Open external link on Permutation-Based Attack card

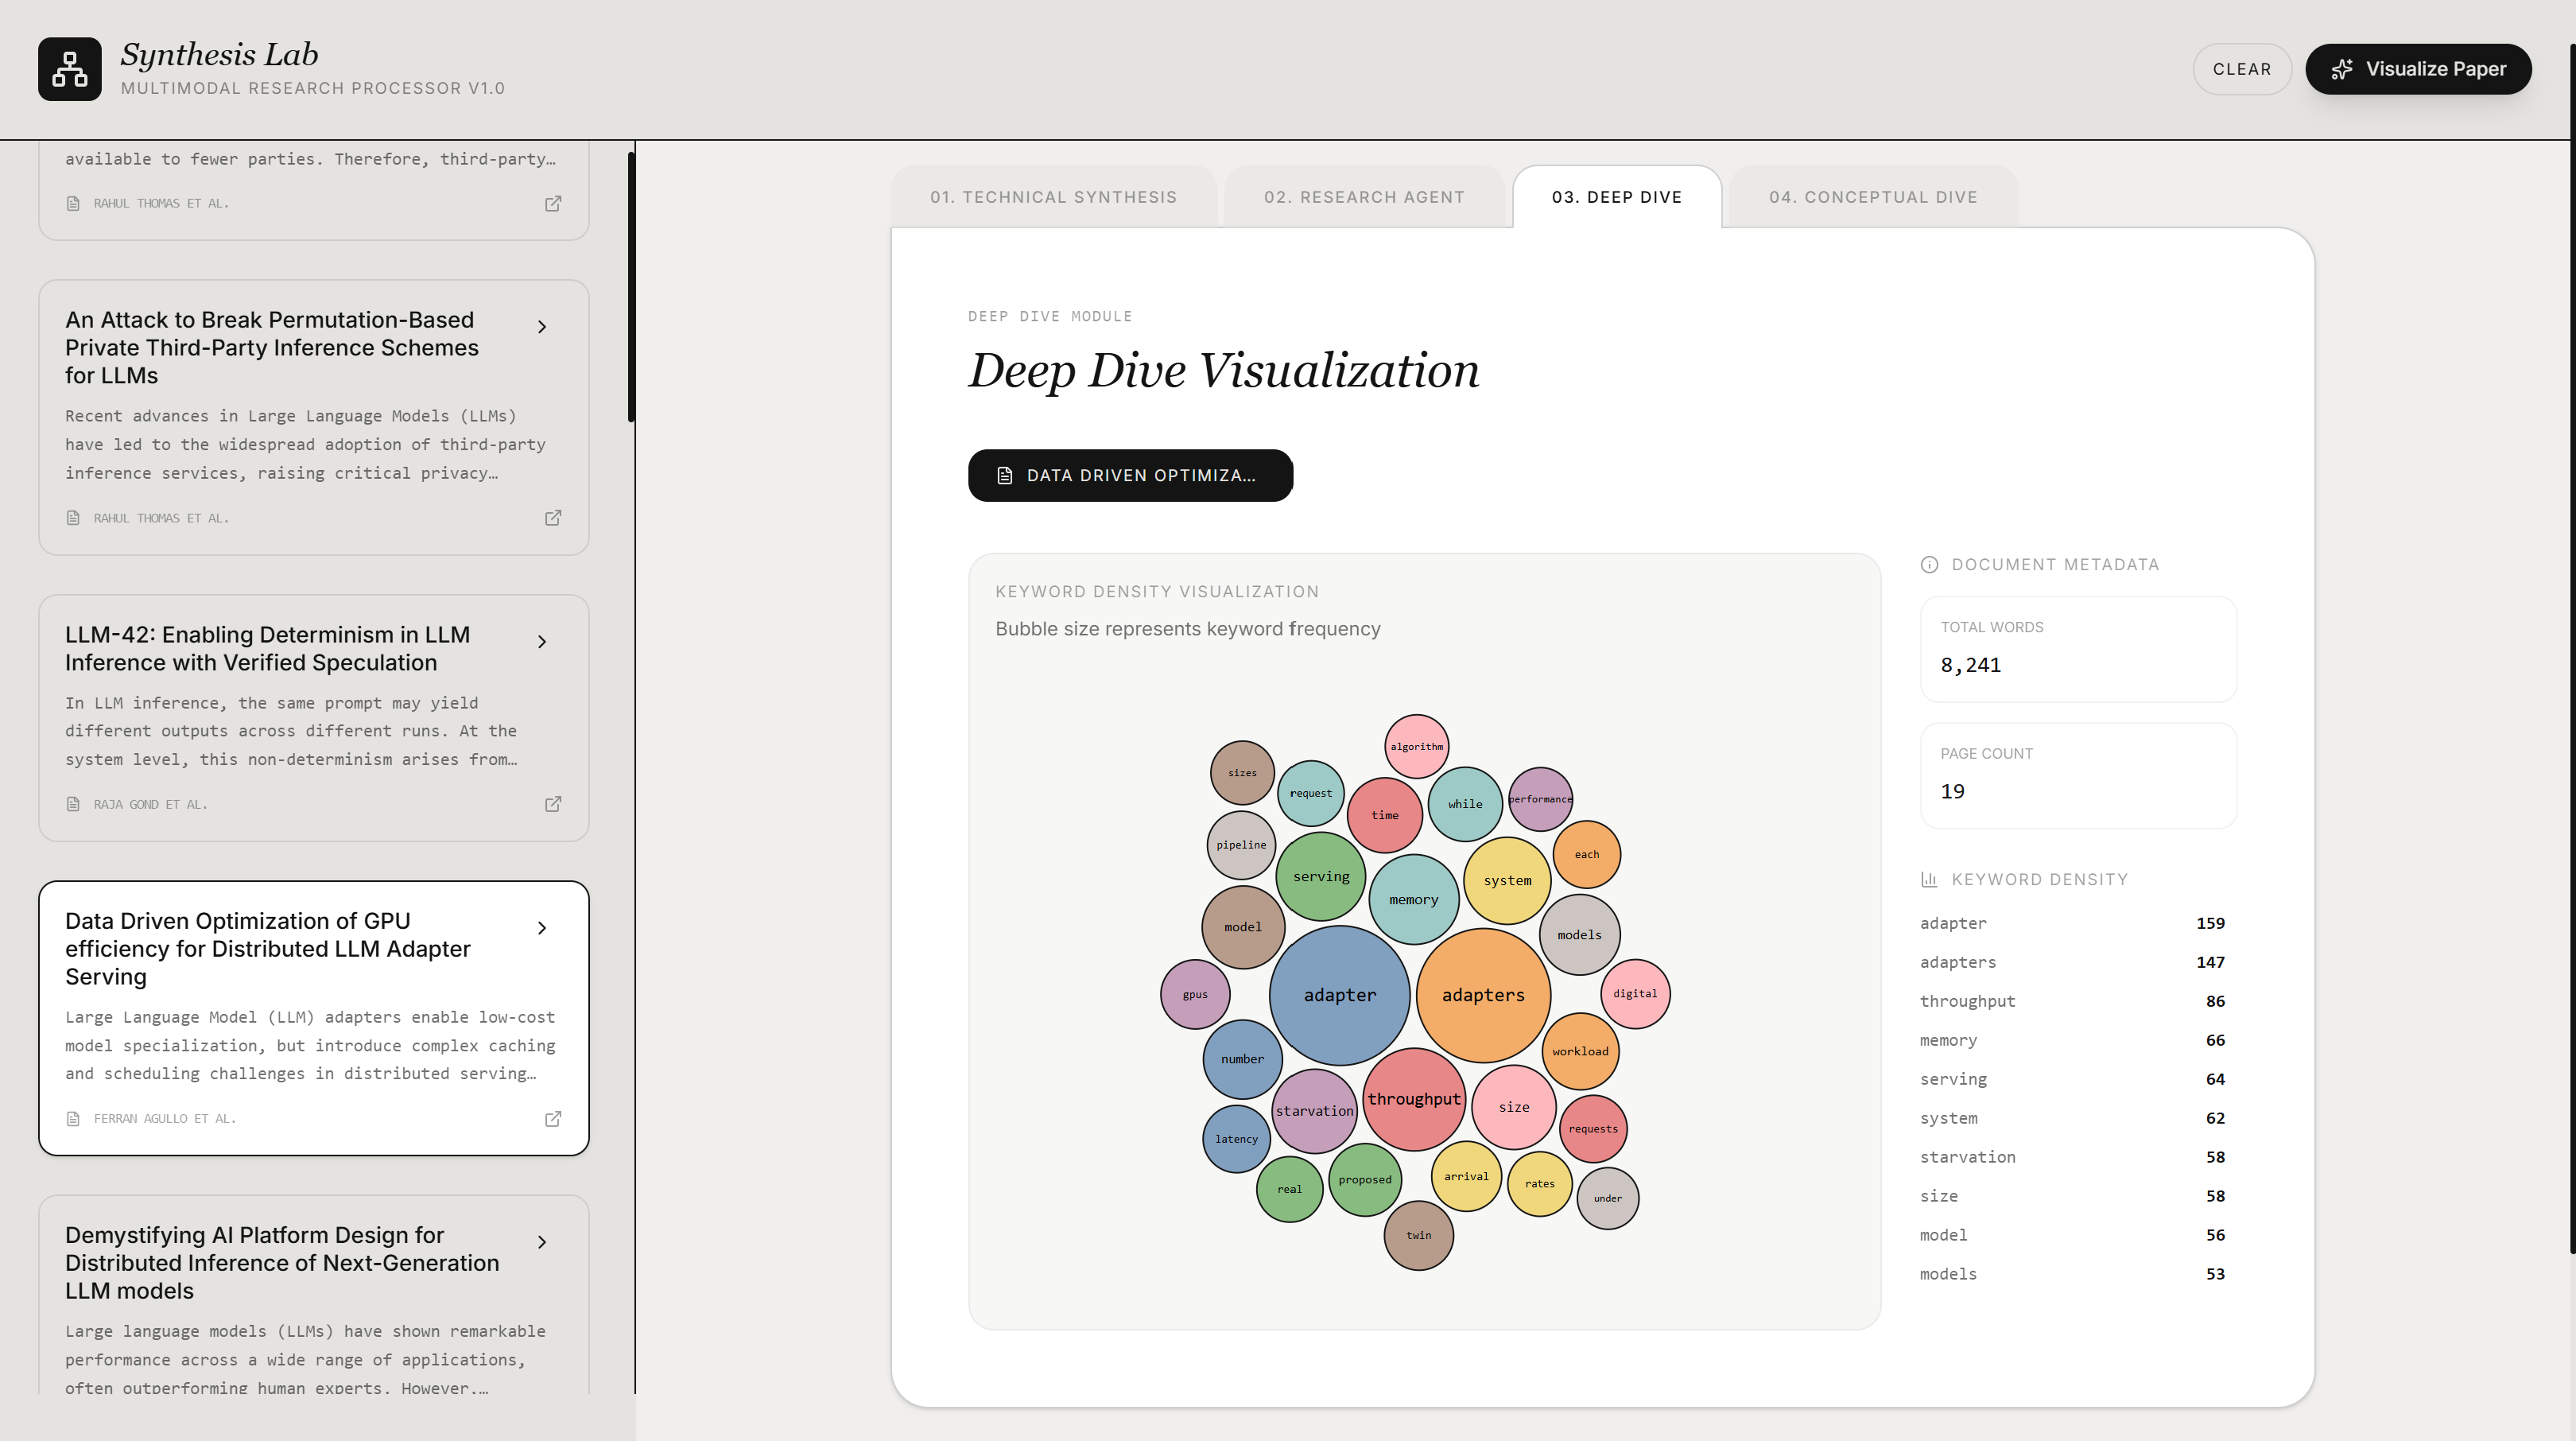(553, 518)
